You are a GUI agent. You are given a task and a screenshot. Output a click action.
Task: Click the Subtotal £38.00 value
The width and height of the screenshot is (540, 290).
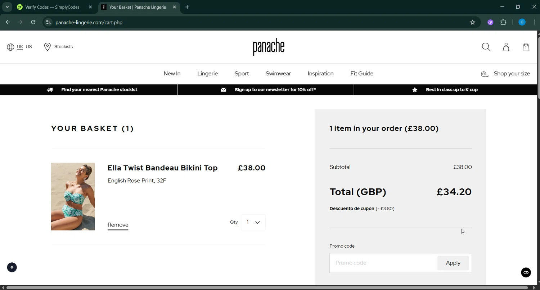462,167
